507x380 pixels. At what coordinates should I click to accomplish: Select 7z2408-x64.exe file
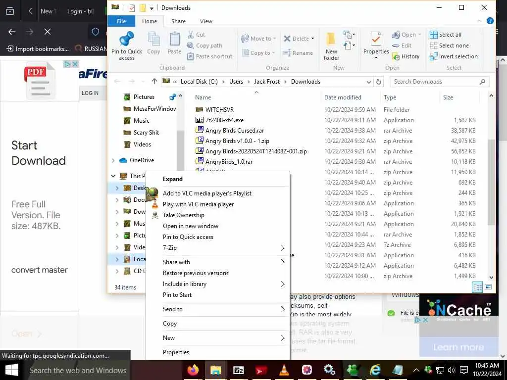(x=224, y=120)
